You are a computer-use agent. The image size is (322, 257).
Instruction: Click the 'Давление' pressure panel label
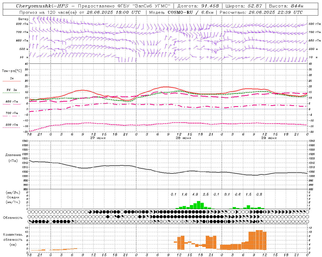point(13,155)
